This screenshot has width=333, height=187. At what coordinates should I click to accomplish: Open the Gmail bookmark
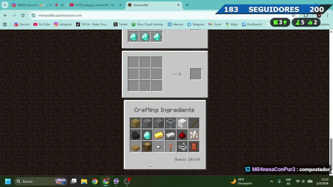[215, 24]
